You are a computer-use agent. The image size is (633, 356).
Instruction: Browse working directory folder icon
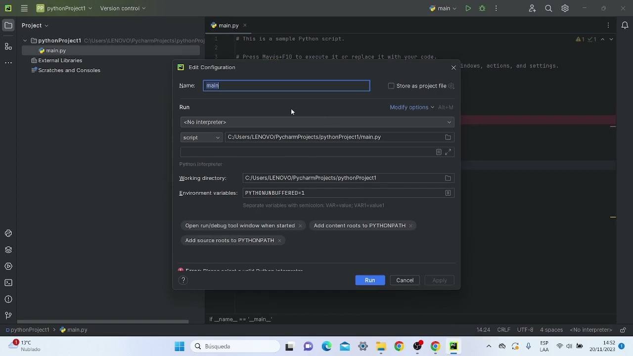coord(448,178)
